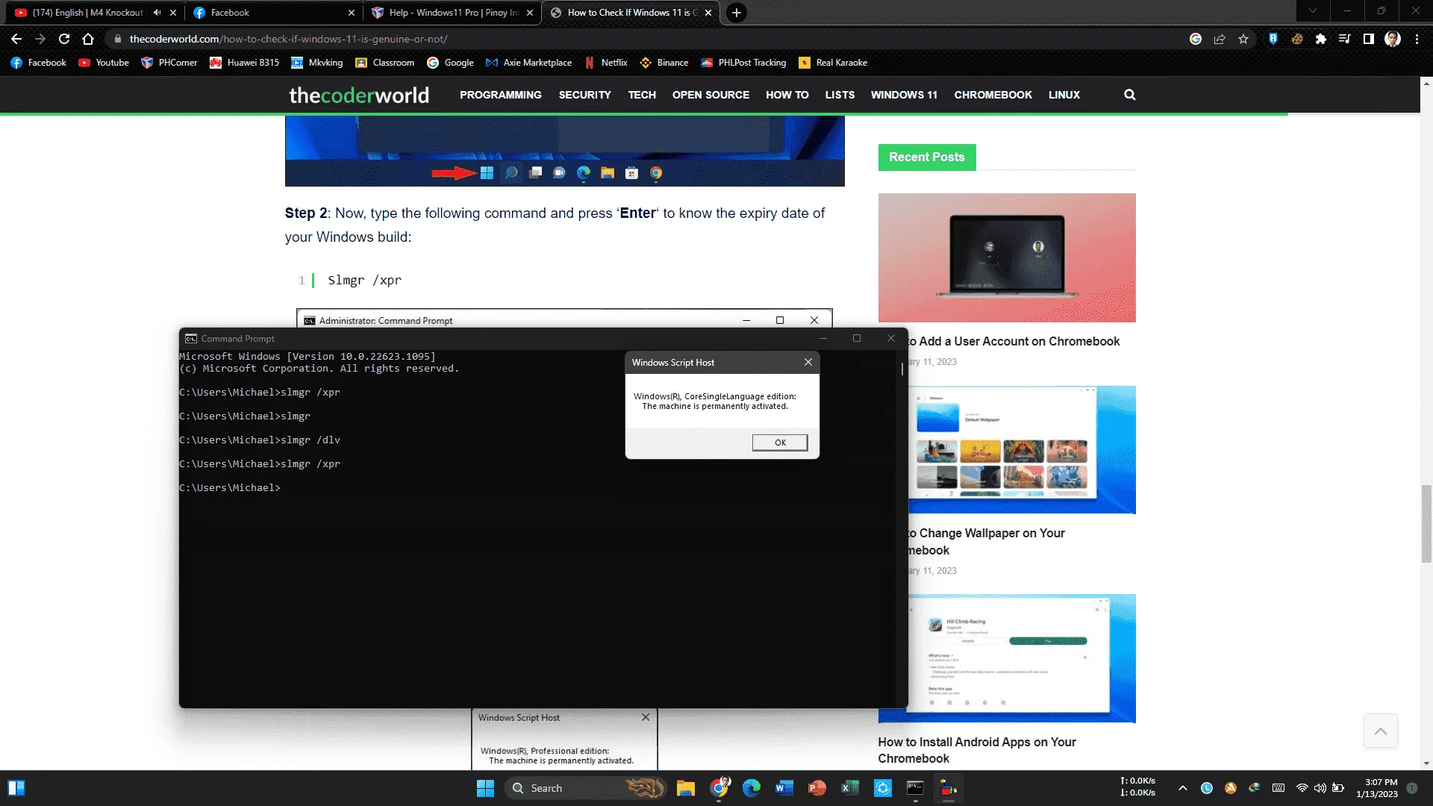The width and height of the screenshot is (1433, 806).
Task: Click the taskbar Search box
Action: tap(586, 788)
